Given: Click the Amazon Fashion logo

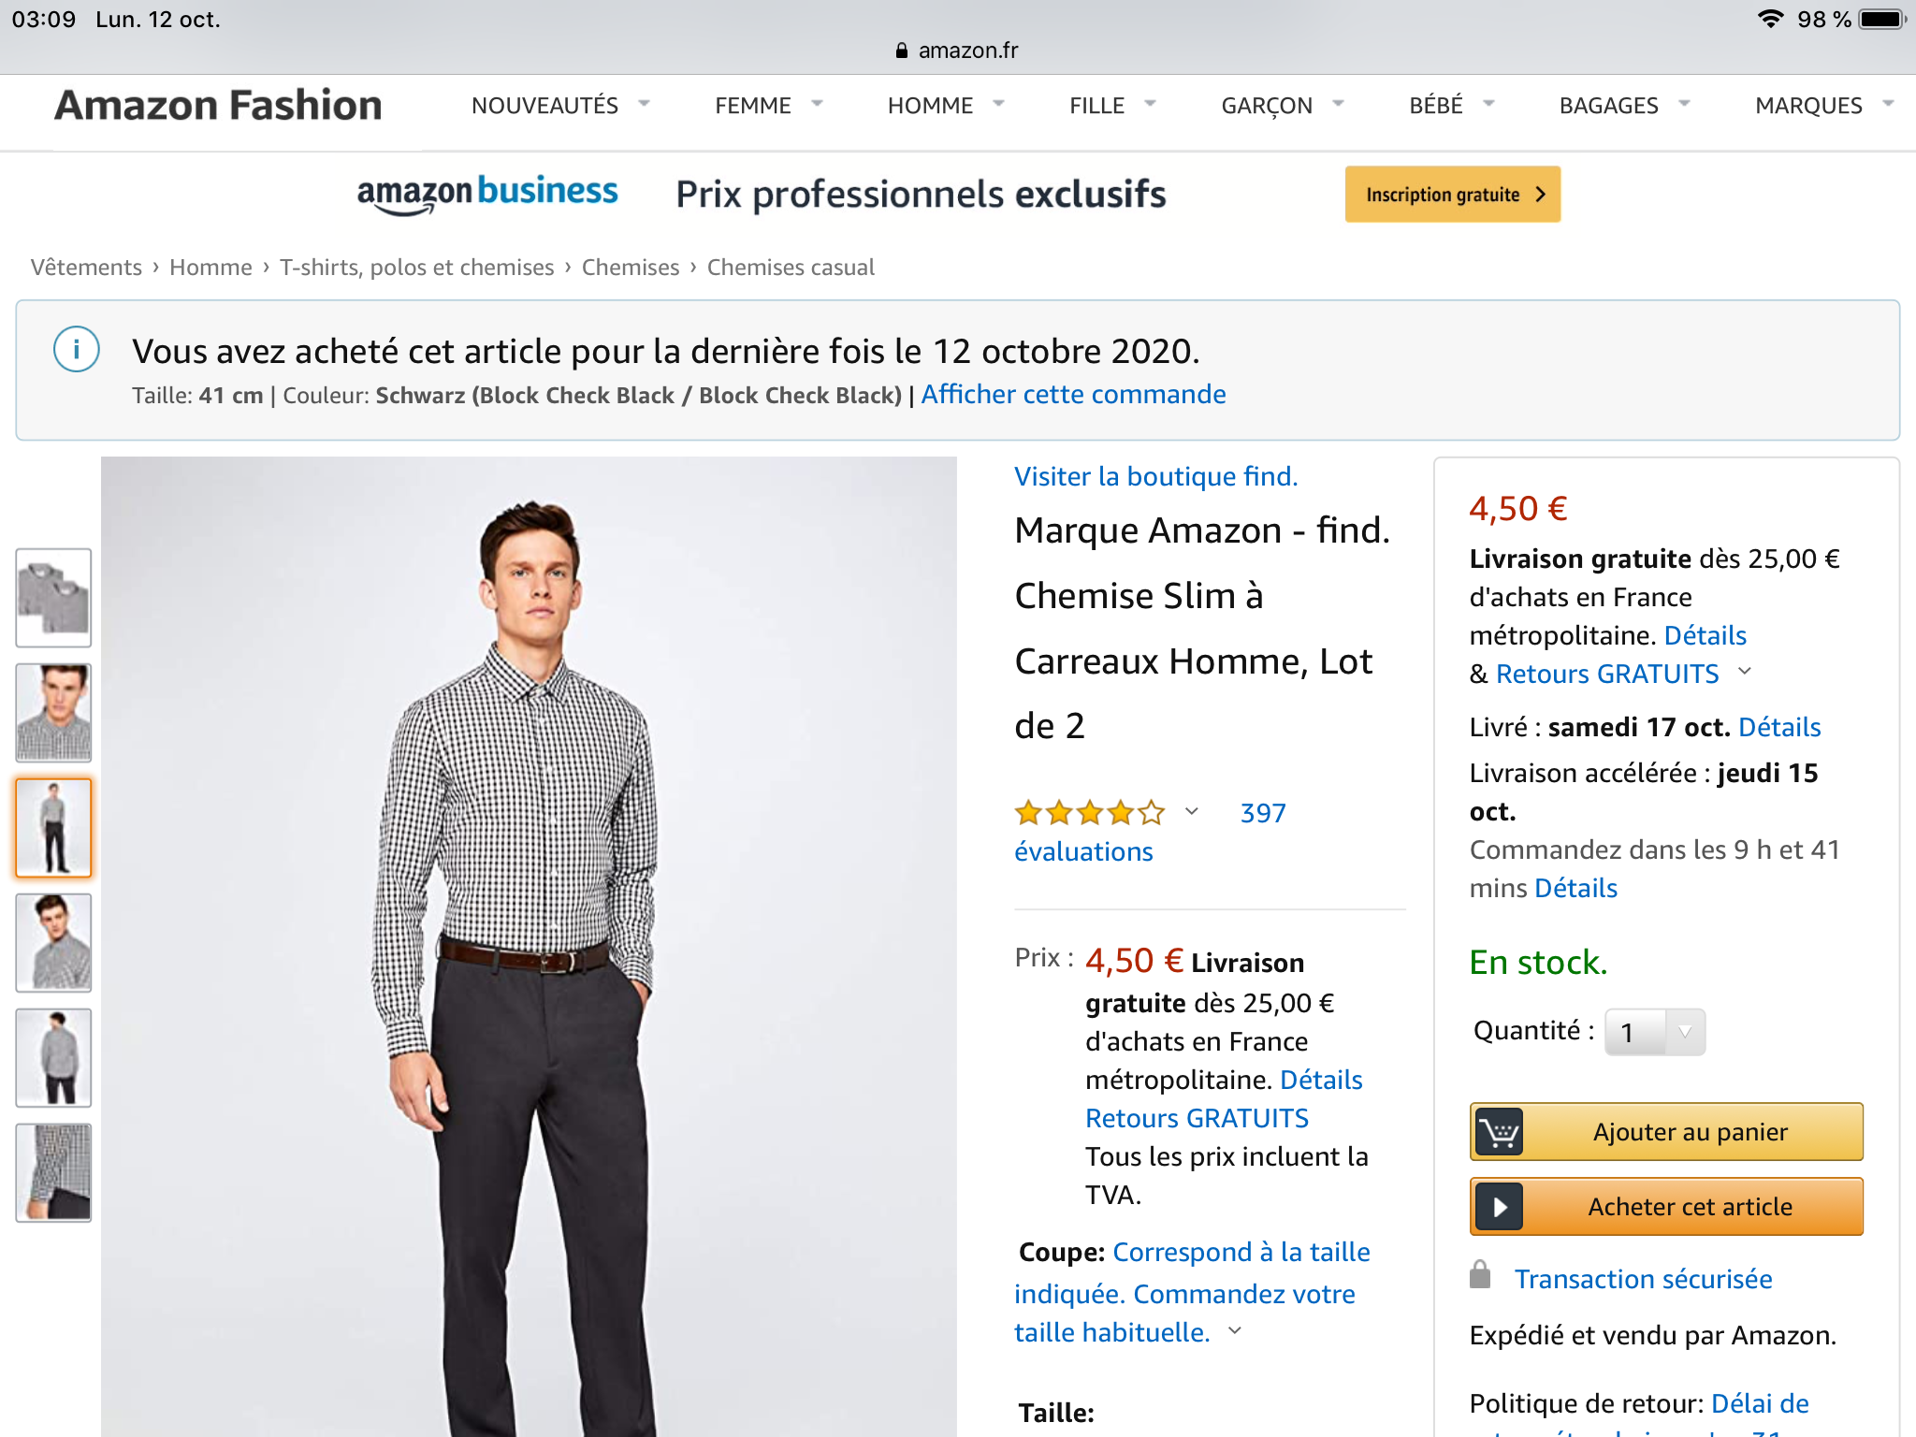Looking at the screenshot, I should tap(219, 105).
